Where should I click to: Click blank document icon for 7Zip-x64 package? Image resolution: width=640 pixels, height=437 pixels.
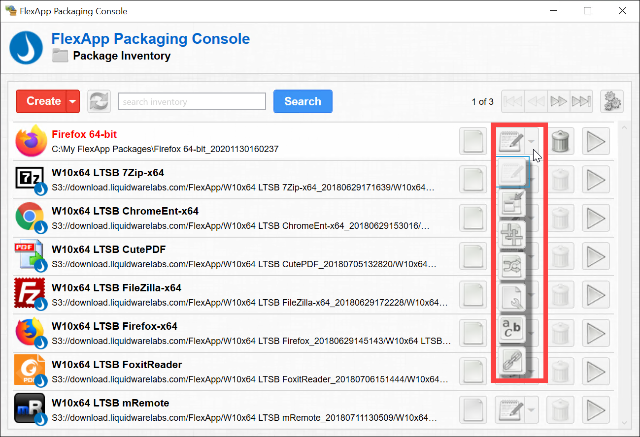coord(472,180)
